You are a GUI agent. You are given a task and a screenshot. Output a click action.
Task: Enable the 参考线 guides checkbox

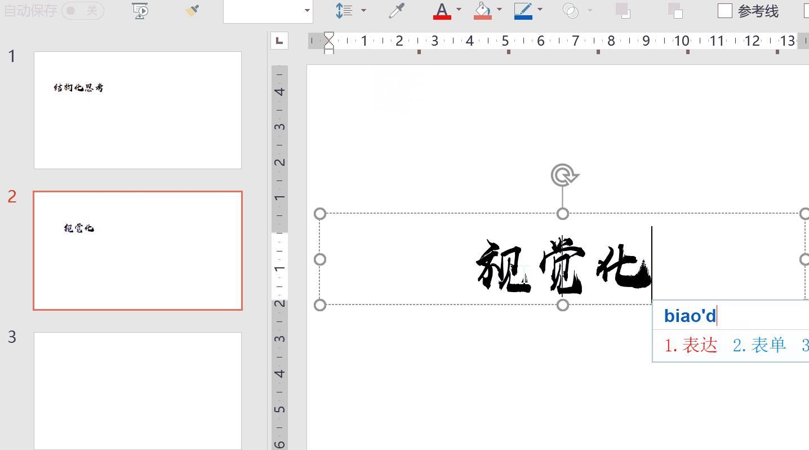[725, 10]
